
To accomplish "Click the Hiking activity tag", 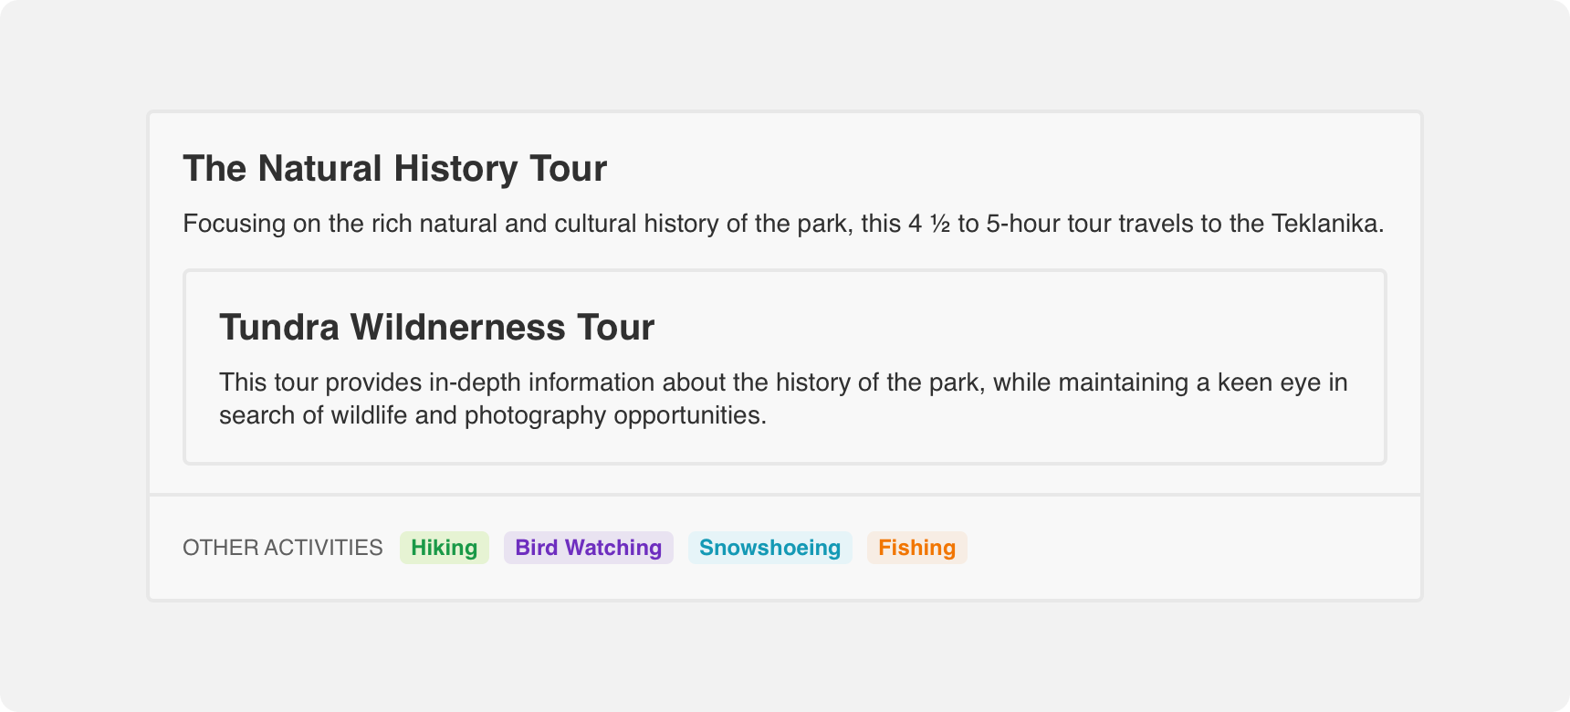I will point(445,548).
